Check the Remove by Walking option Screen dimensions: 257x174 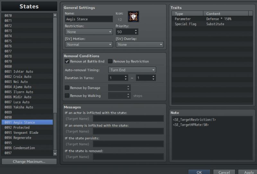point(67,96)
